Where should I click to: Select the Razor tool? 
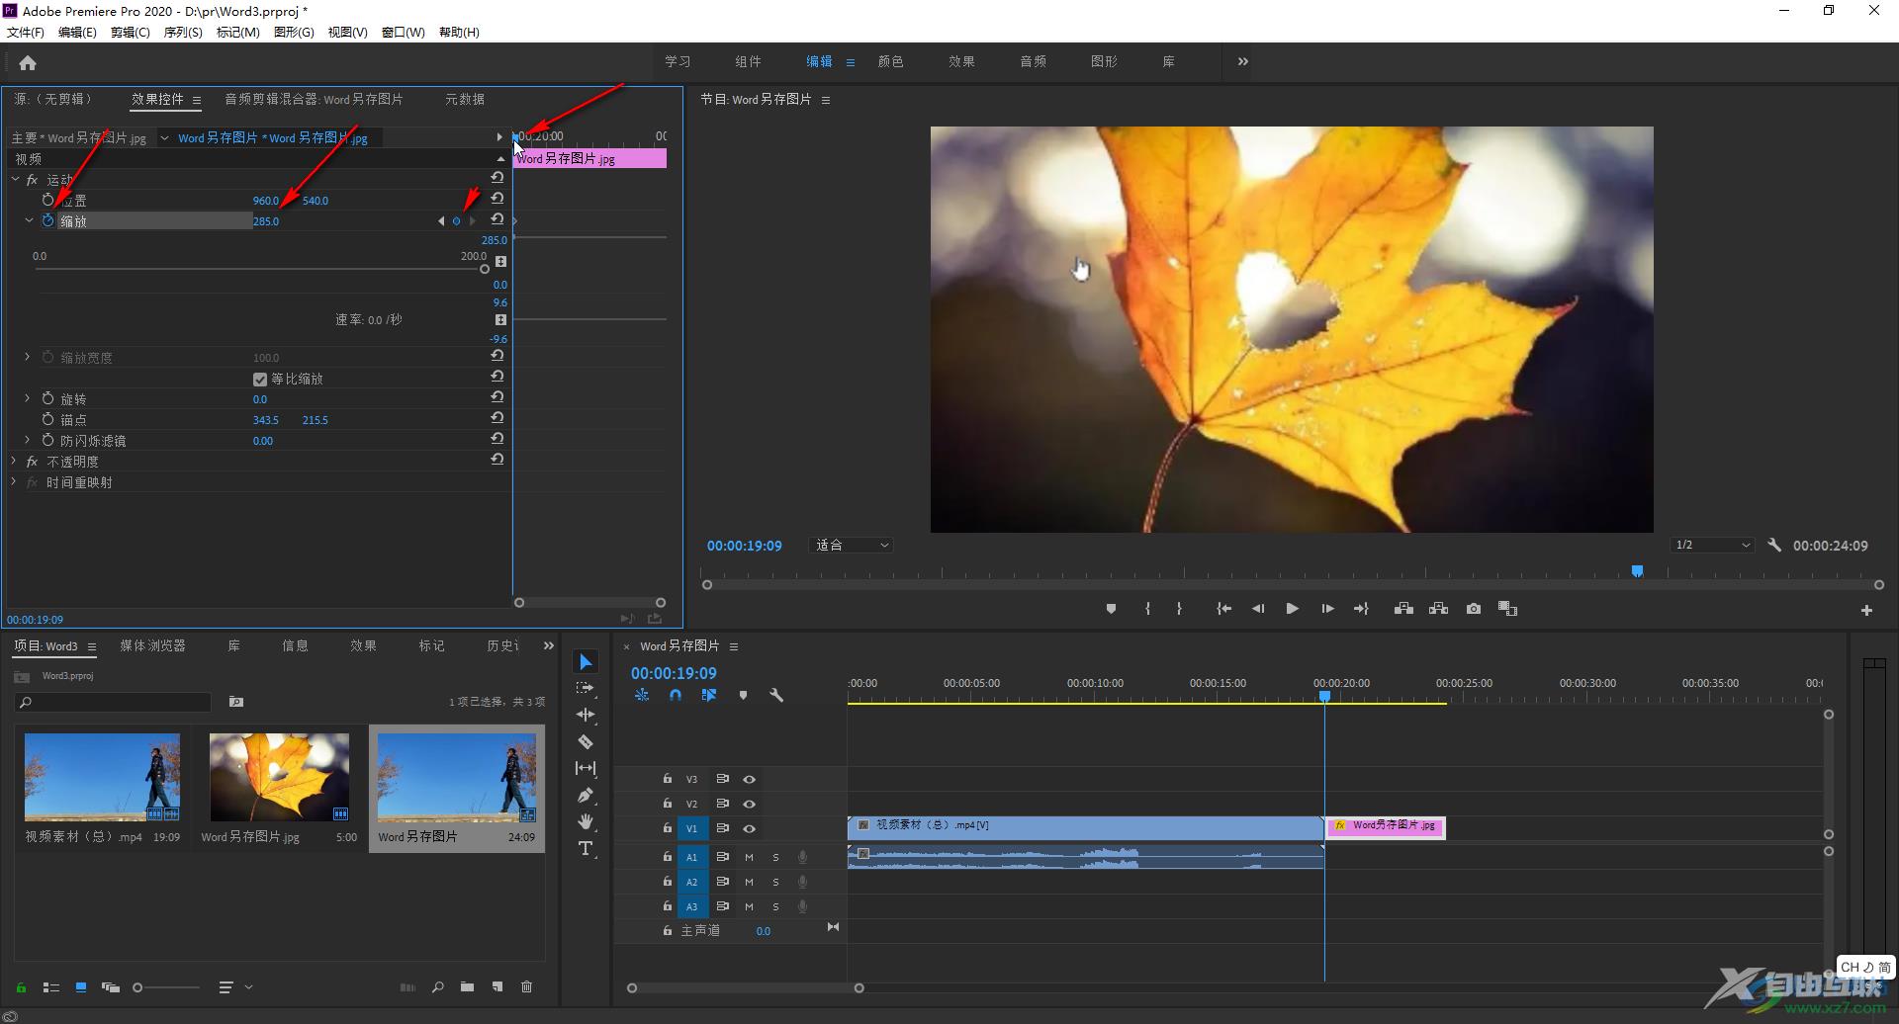click(x=586, y=741)
